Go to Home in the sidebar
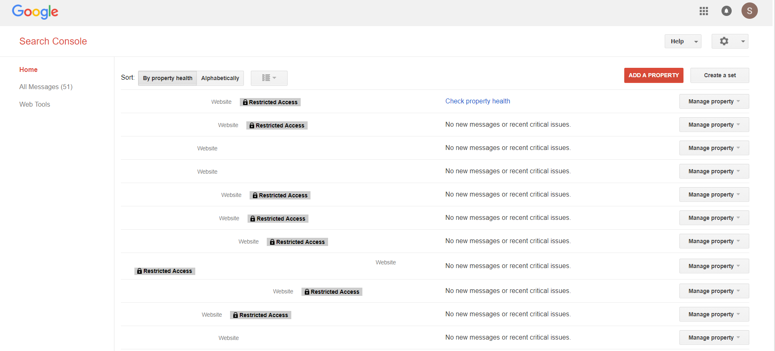 click(x=28, y=69)
